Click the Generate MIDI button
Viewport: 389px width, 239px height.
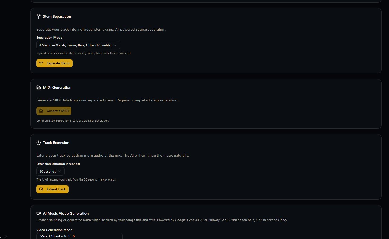coord(54,111)
